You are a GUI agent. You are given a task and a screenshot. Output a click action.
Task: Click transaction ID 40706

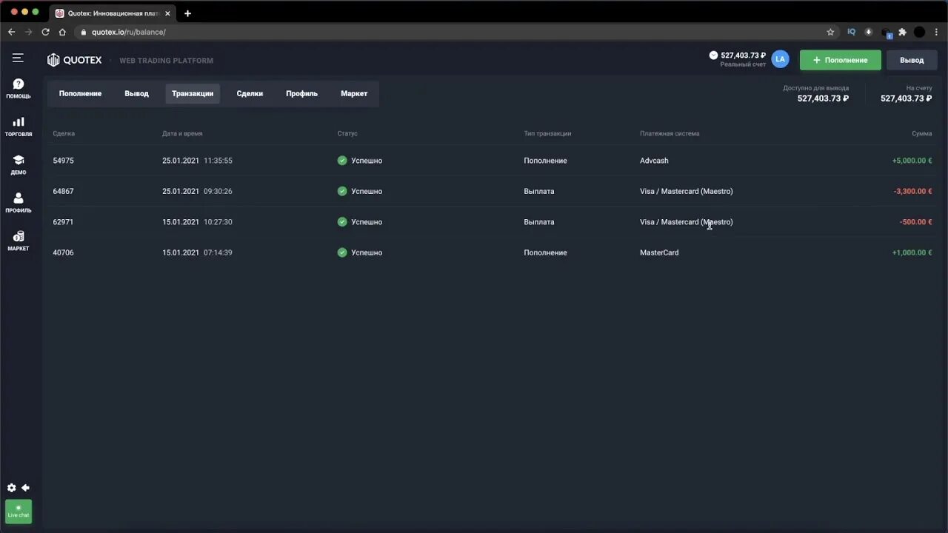coord(63,252)
